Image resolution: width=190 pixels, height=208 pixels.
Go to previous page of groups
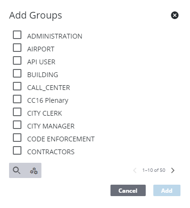(x=135, y=170)
